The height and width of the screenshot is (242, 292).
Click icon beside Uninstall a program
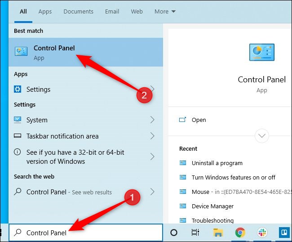coord(183,163)
